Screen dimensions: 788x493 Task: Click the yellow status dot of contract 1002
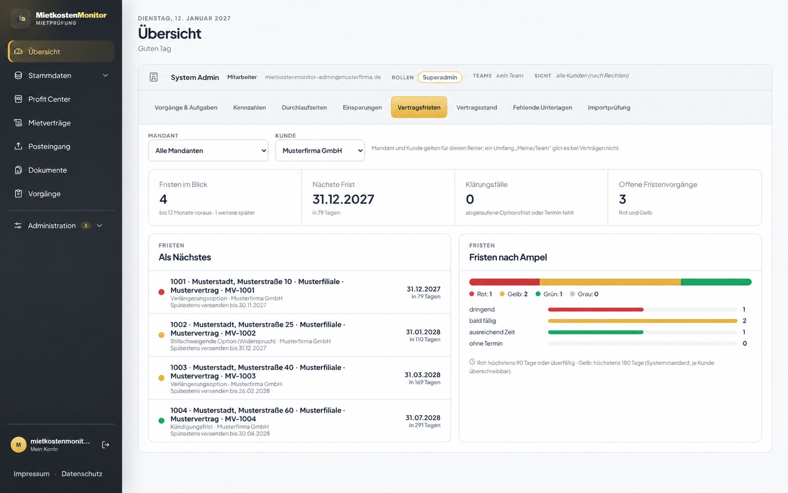(x=161, y=335)
